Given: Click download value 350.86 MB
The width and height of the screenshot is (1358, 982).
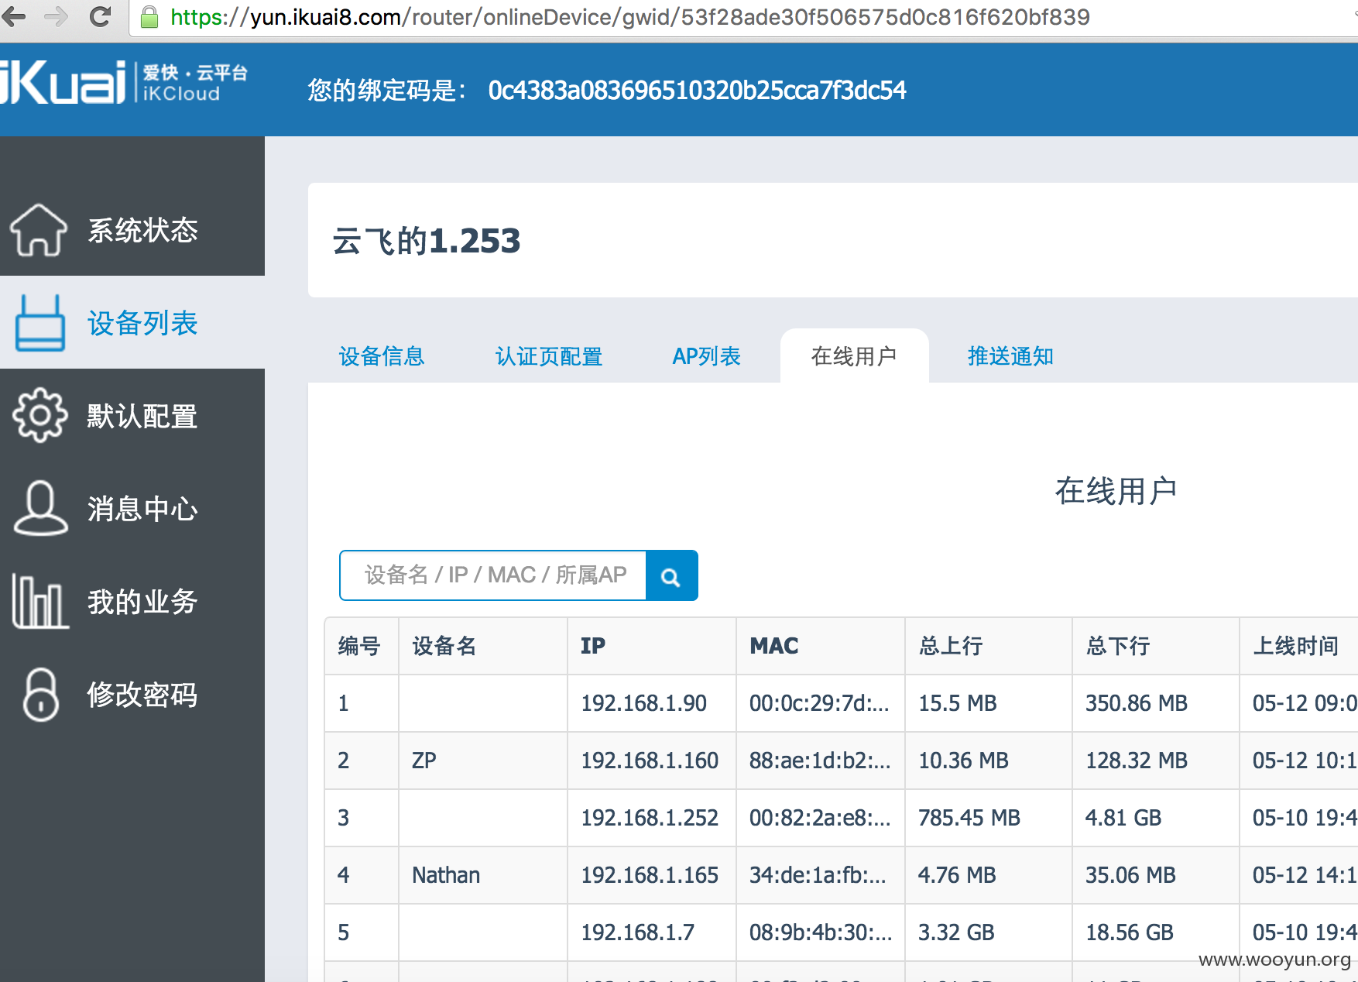Looking at the screenshot, I should [1137, 703].
